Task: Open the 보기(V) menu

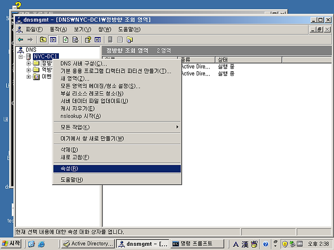Action: (x=83, y=29)
